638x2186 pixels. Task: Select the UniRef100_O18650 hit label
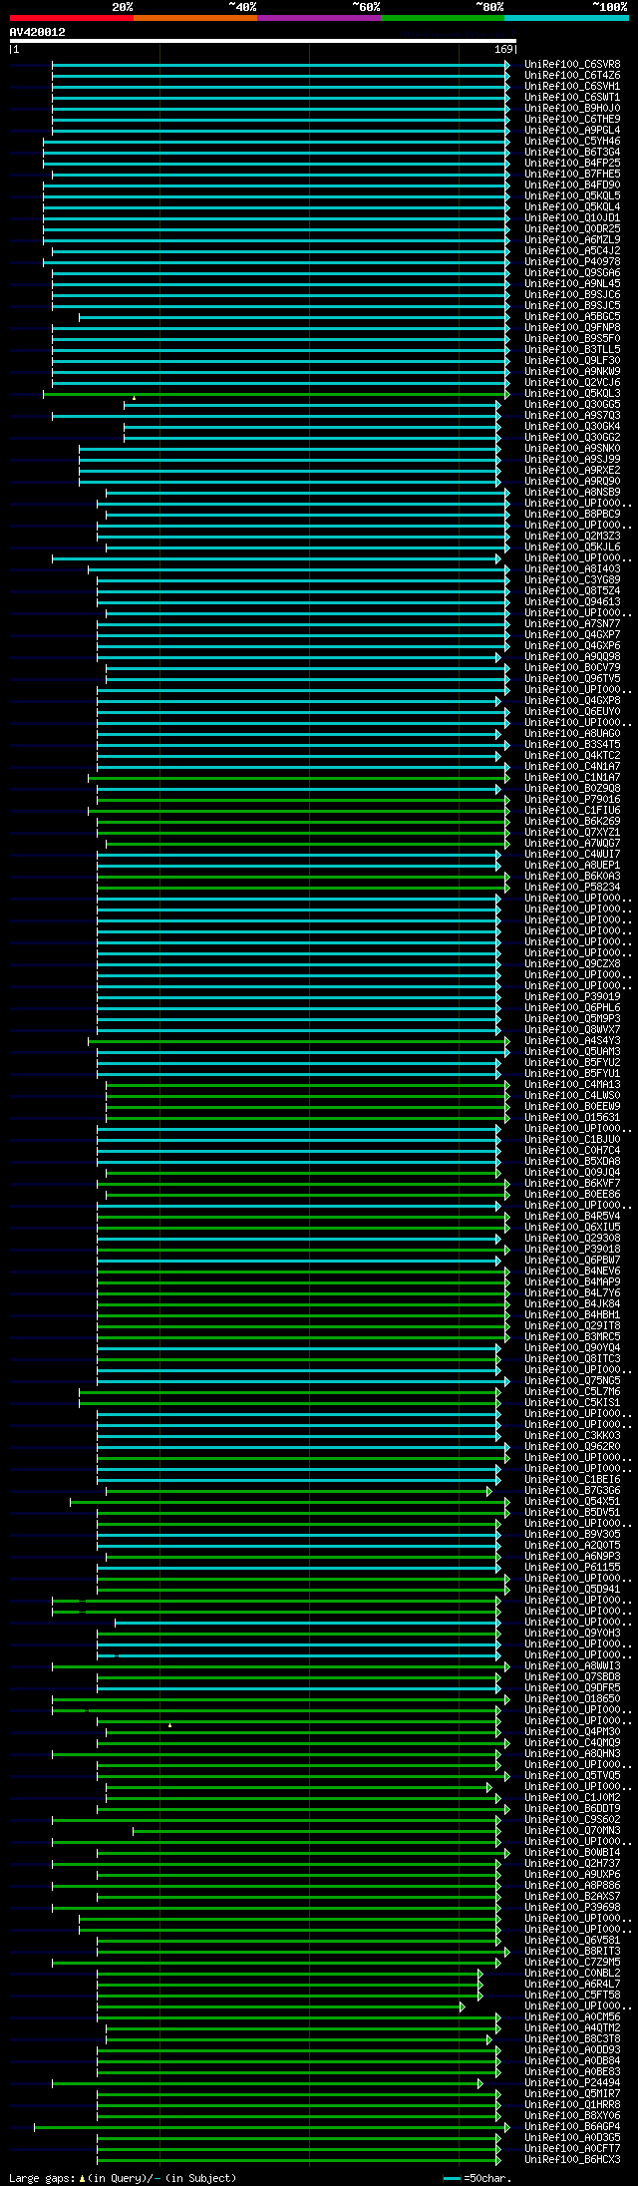click(572, 1699)
